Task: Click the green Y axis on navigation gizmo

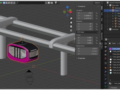Action: point(70,10)
